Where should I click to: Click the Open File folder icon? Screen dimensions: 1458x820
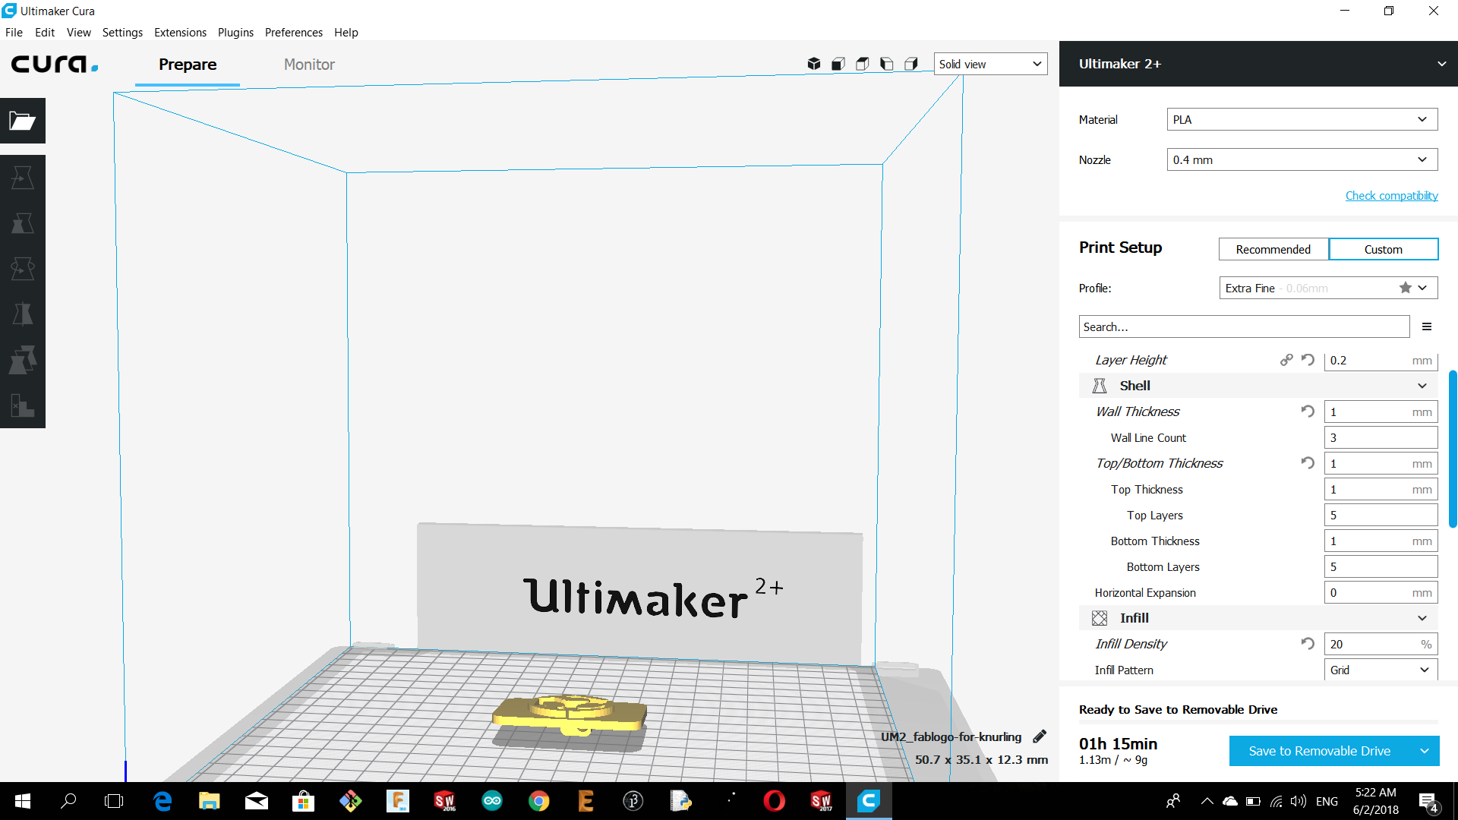pyautogui.click(x=23, y=121)
